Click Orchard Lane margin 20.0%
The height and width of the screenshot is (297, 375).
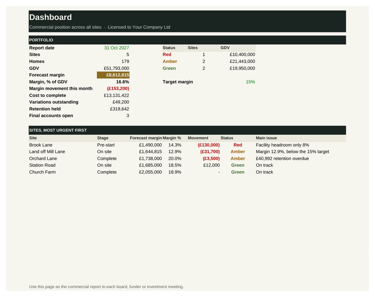click(175, 159)
